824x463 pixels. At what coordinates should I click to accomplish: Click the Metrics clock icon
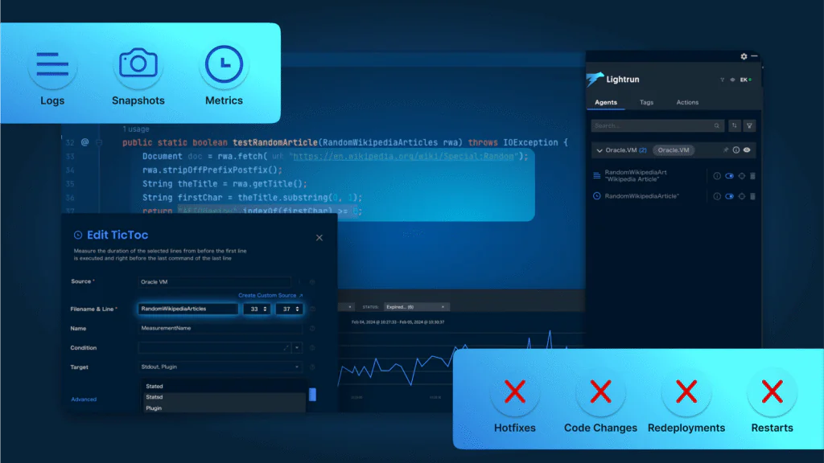pos(224,64)
